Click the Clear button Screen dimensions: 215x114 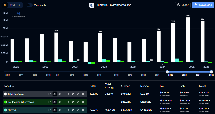pos(183,5)
